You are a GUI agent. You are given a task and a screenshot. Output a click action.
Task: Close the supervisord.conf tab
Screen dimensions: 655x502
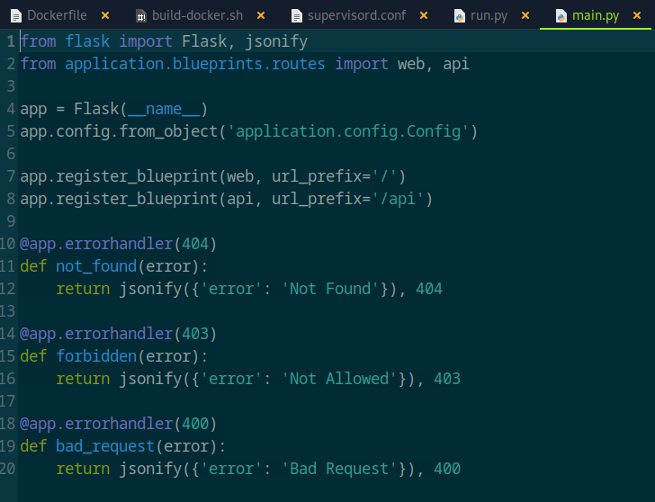coord(424,16)
